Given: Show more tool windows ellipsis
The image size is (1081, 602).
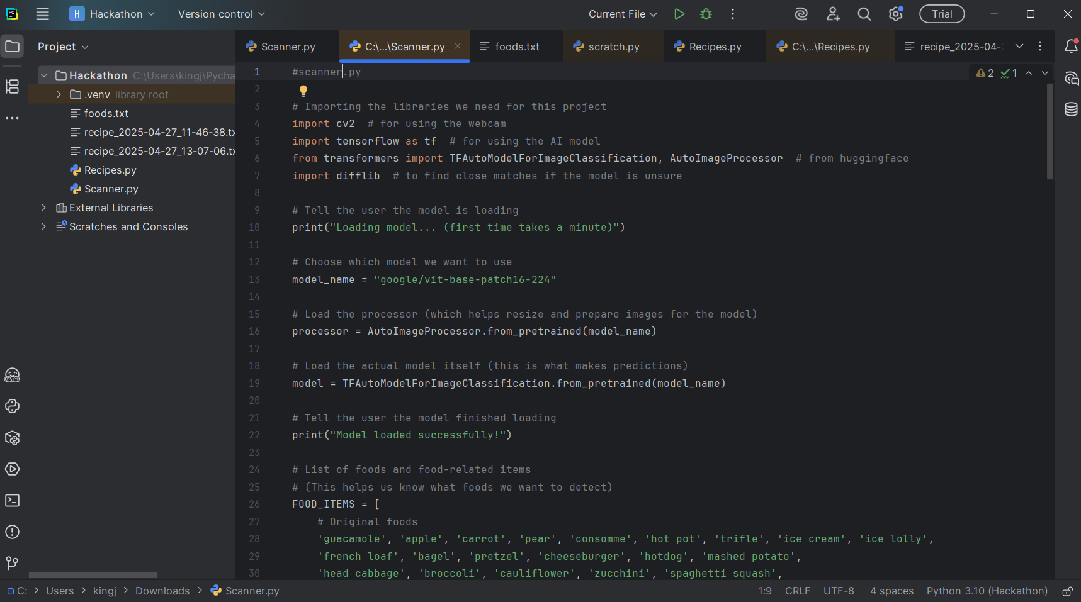Looking at the screenshot, I should pyautogui.click(x=12, y=118).
